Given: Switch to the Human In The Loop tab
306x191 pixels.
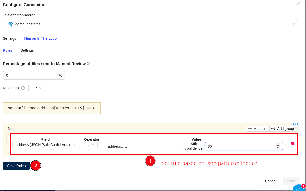Looking at the screenshot, I should [40, 38].
